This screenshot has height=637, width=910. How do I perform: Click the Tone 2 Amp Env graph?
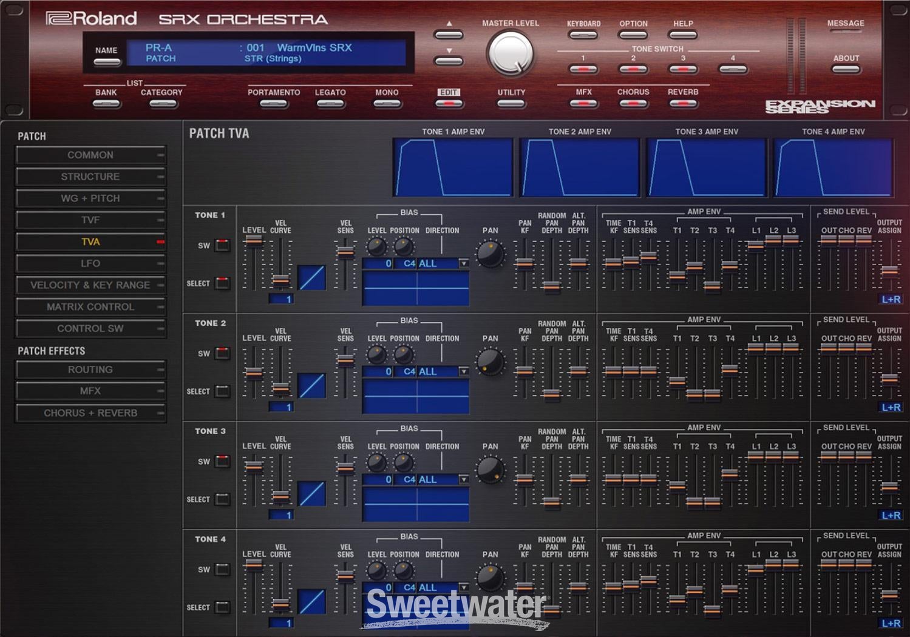(x=580, y=167)
